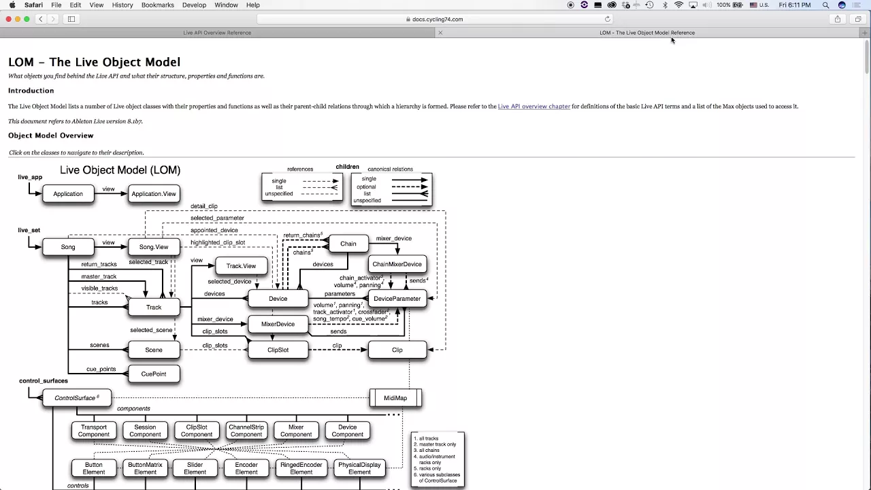
Task: Open Spotlight search in the menu bar
Action: (825, 5)
